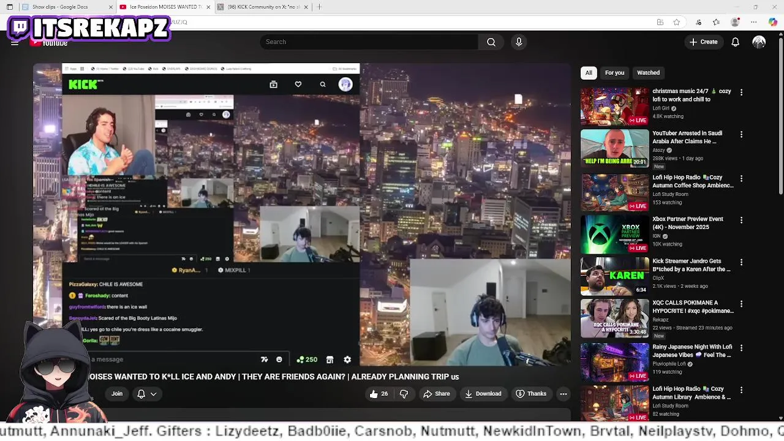Open options menu for YouTuber Arrested video
The image size is (784, 441).
[x=741, y=134]
